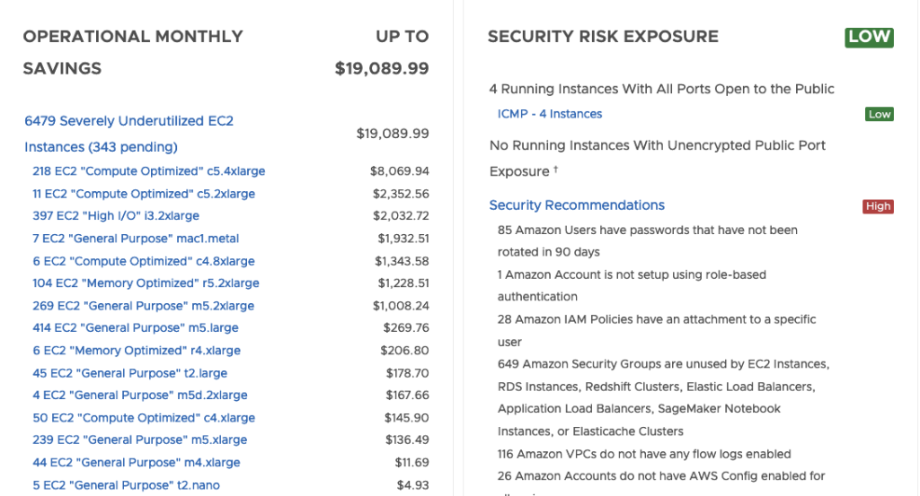Select the 397 EC2 High I/O i3.2xlarge link

click(116, 216)
